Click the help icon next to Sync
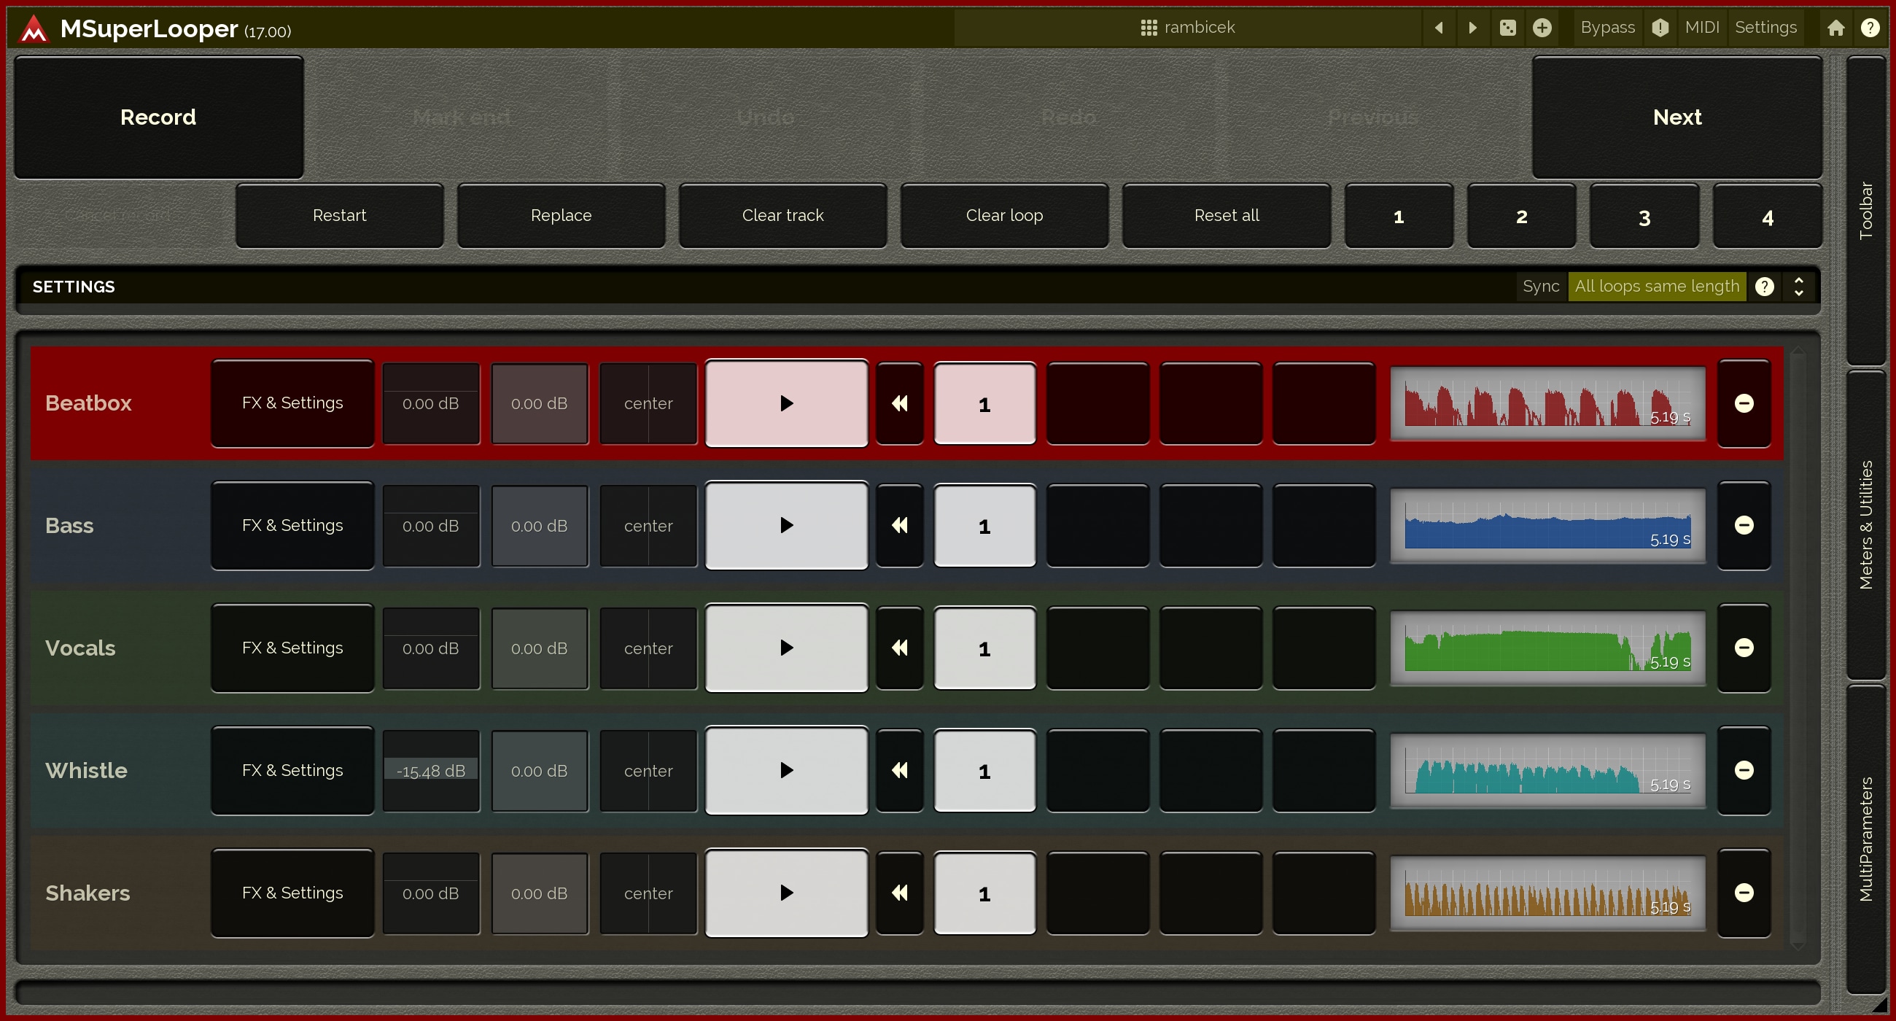The image size is (1896, 1021). pos(1764,287)
